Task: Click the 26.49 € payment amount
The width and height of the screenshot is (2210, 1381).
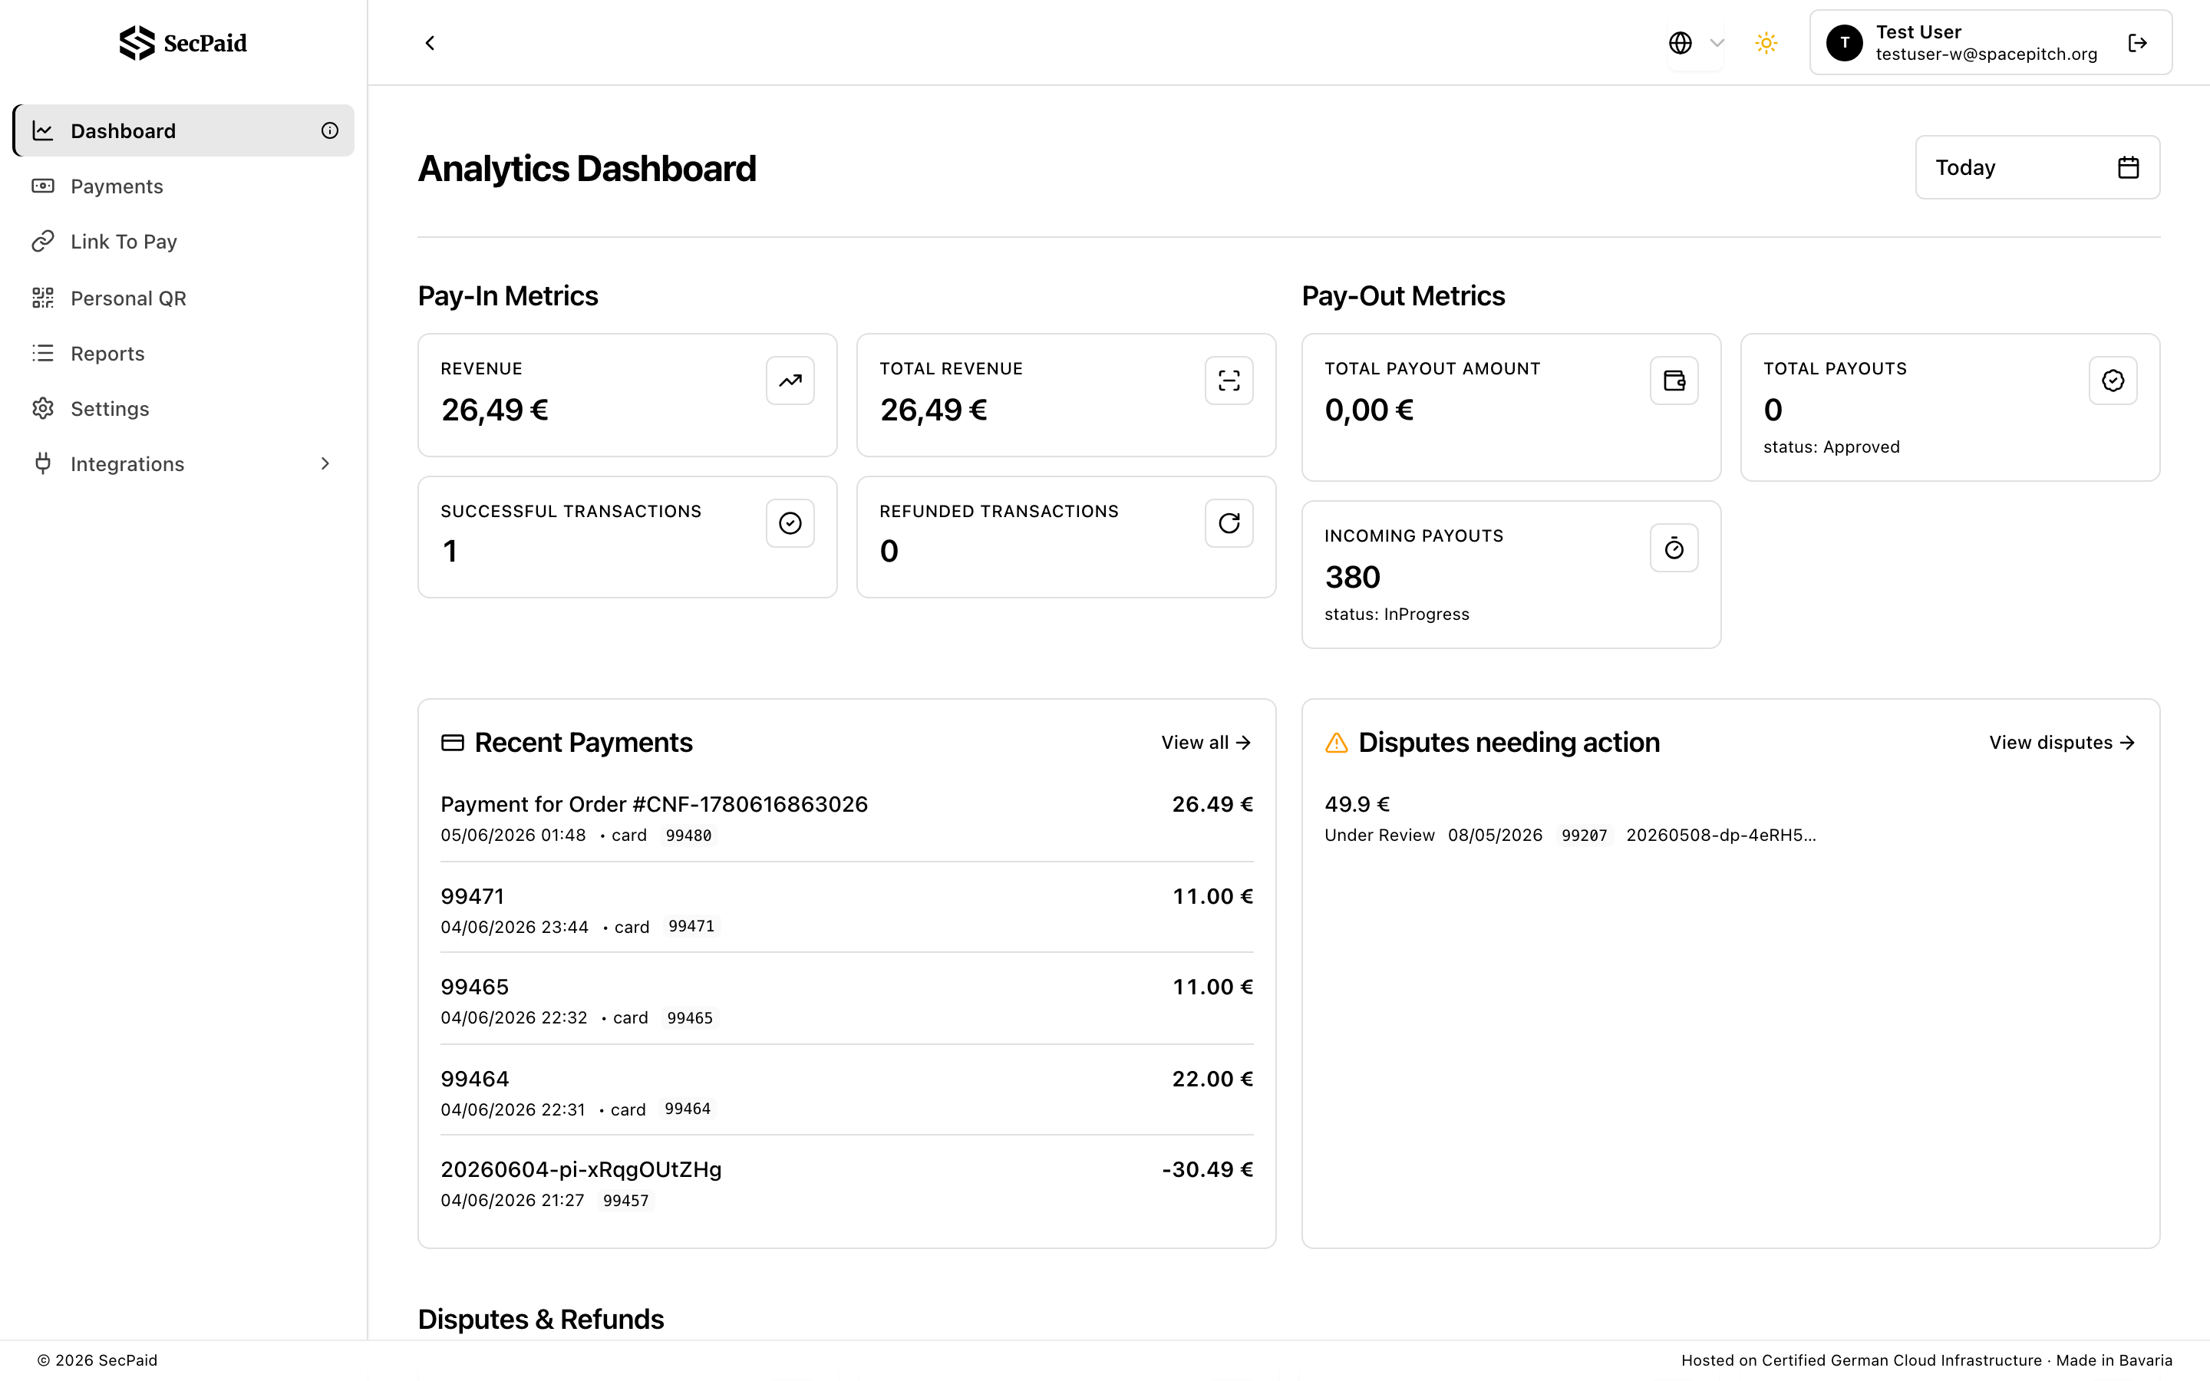Action: point(1212,805)
